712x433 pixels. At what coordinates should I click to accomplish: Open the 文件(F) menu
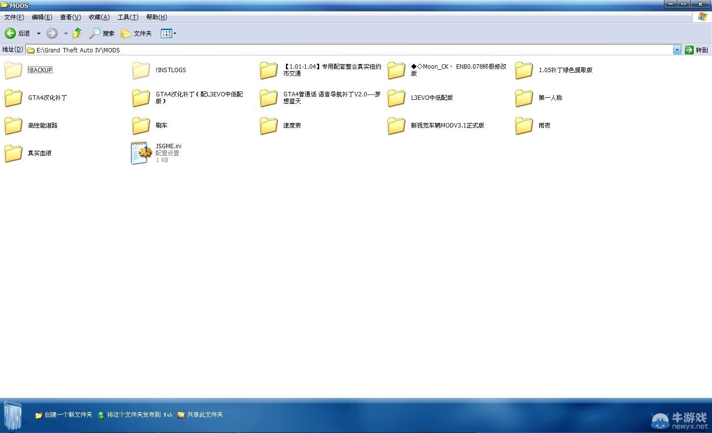[x=14, y=17]
